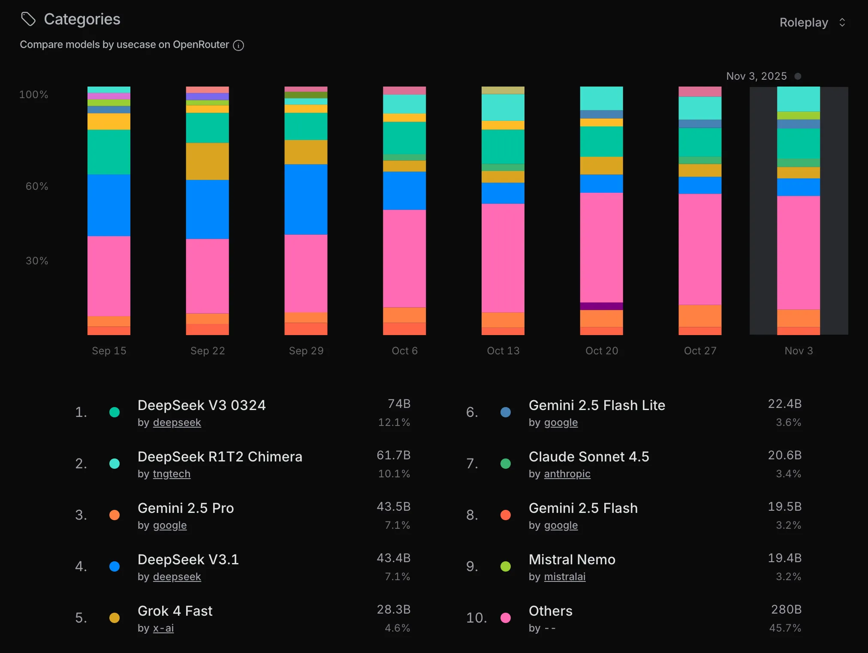
Task: Click the Categories tag icon
Action: coord(28,19)
